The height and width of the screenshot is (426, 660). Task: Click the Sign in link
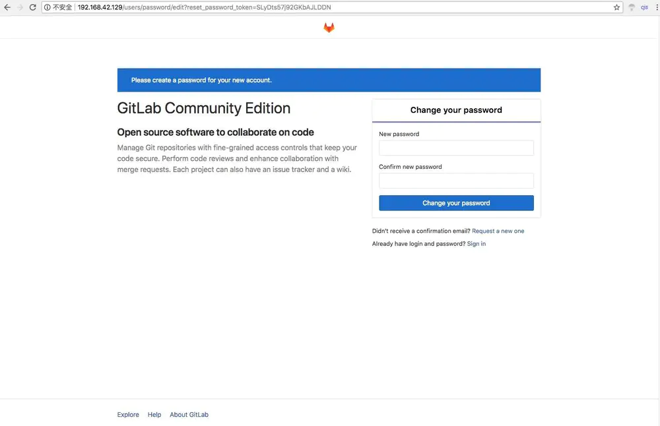(476, 243)
